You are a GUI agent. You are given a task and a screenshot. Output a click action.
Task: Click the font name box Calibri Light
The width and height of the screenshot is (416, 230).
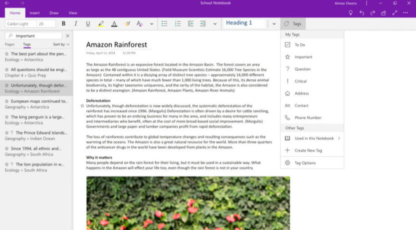click(21, 24)
